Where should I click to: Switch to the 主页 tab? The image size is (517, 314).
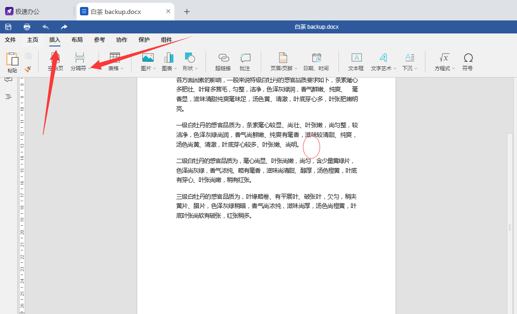click(x=33, y=40)
